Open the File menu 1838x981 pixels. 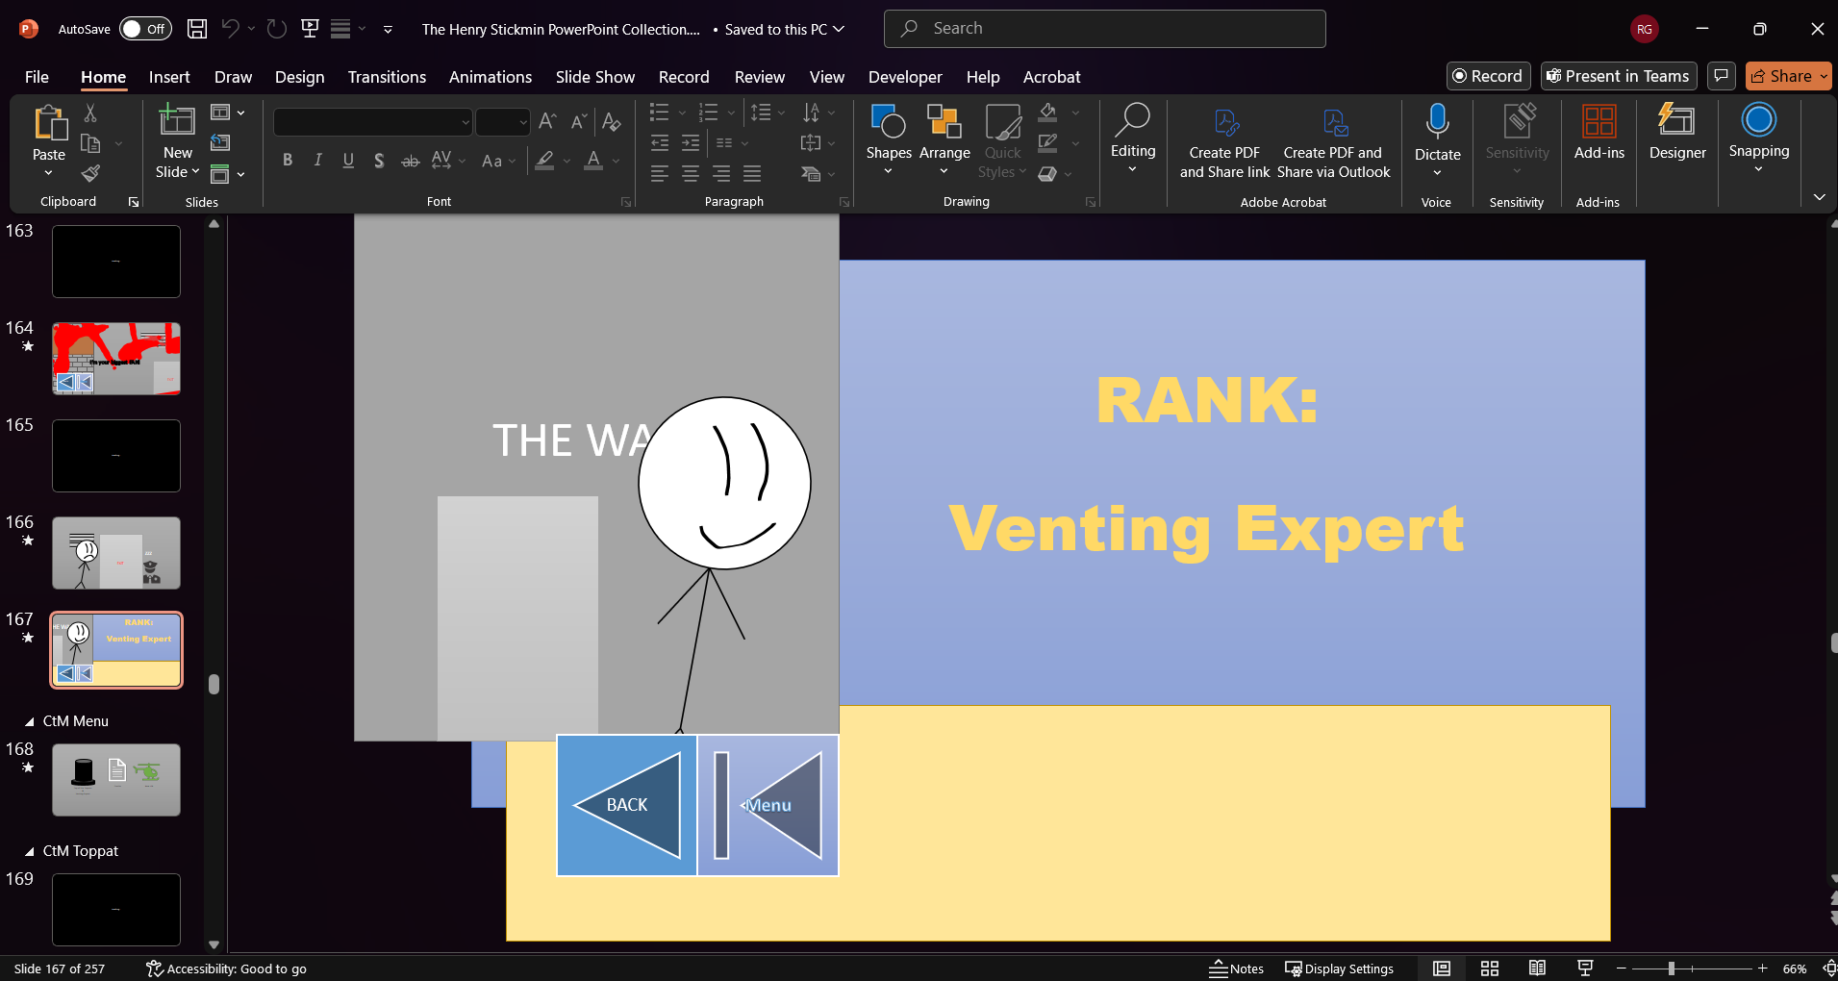click(x=37, y=77)
